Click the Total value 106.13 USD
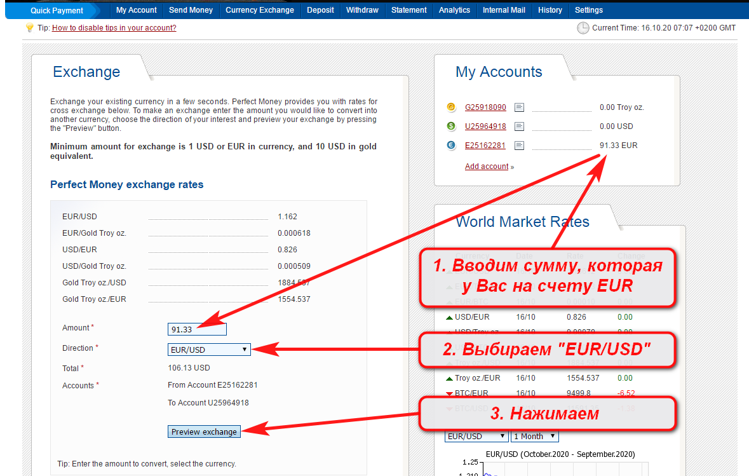The width and height of the screenshot is (749, 476). [x=189, y=367]
